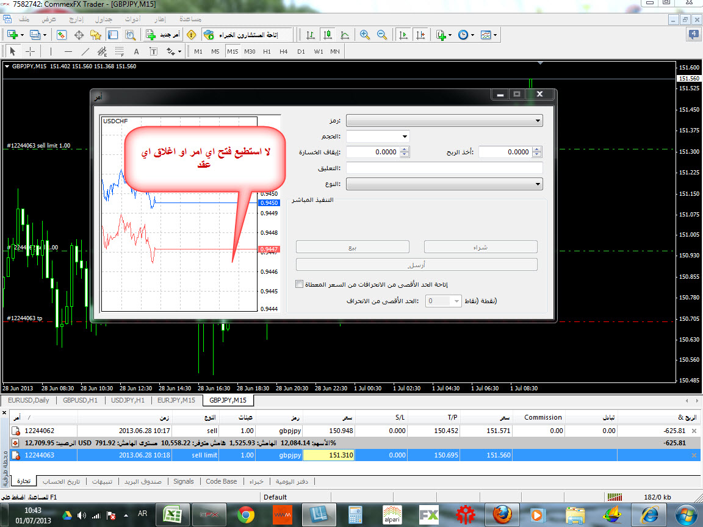Click the أمر جديد new order button
This screenshot has width=703, height=527.
tap(163, 35)
